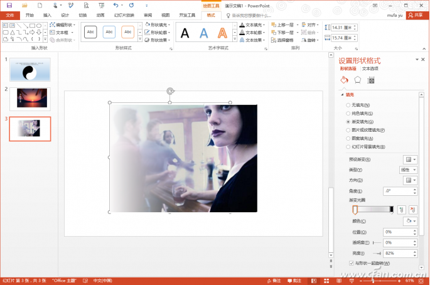Open the Fill & Line icon tab
The width and height of the screenshot is (430, 285).
coord(343,80)
